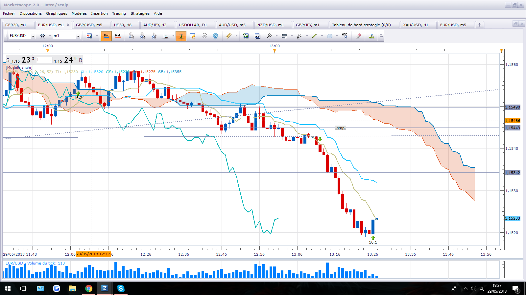Select the cursor zoom mode icon
The width and height of the screenshot is (526, 295).
154,36
